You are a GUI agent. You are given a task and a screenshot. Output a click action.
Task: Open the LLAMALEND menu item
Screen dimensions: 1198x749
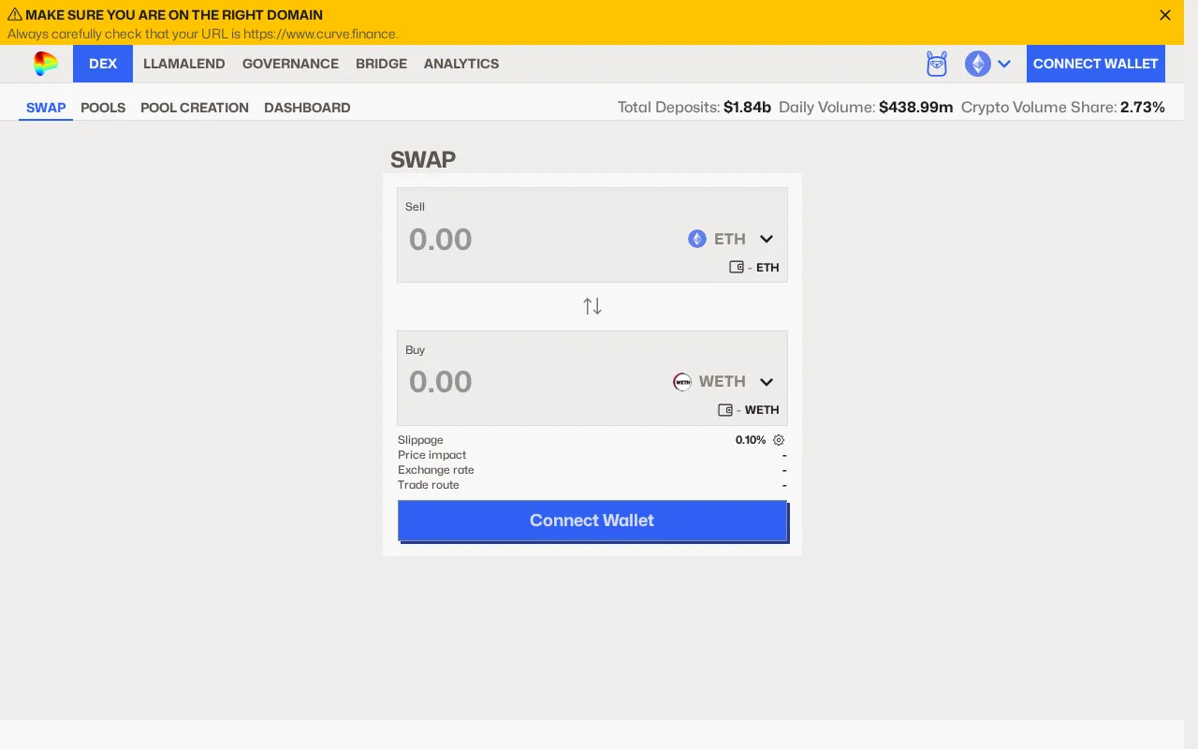click(184, 64)
